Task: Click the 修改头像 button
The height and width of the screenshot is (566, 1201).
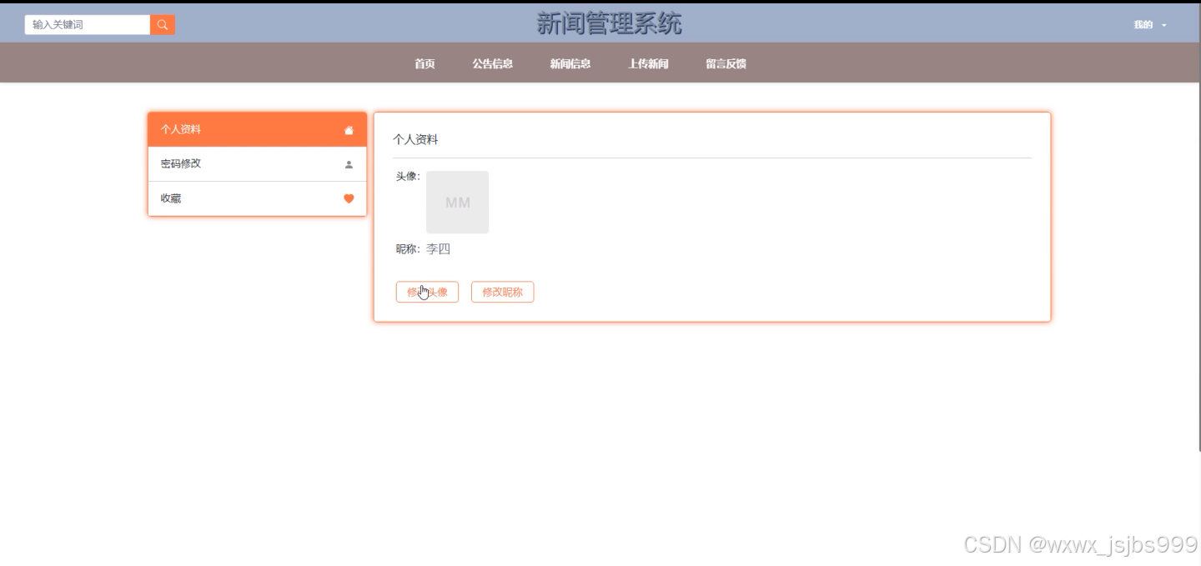Action: pos(427,292)
